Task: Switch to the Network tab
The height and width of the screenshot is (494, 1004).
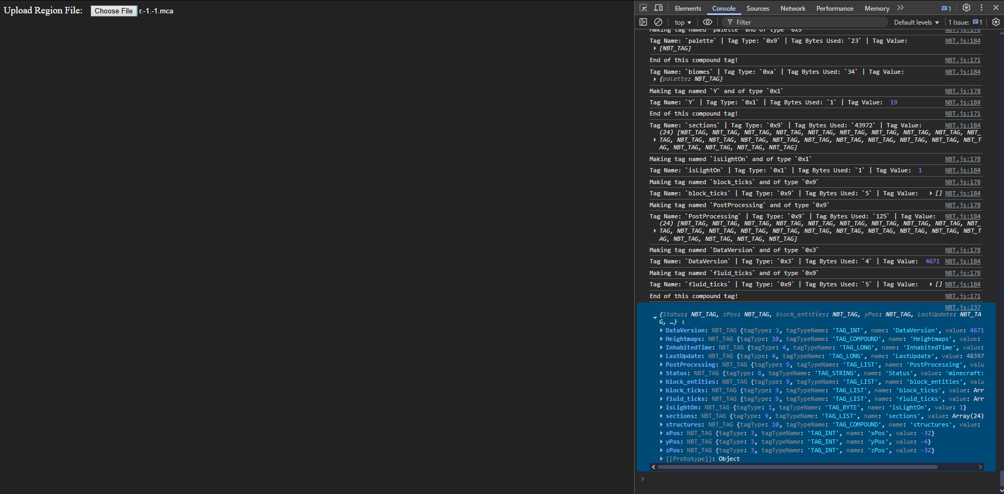Action: 793,9
